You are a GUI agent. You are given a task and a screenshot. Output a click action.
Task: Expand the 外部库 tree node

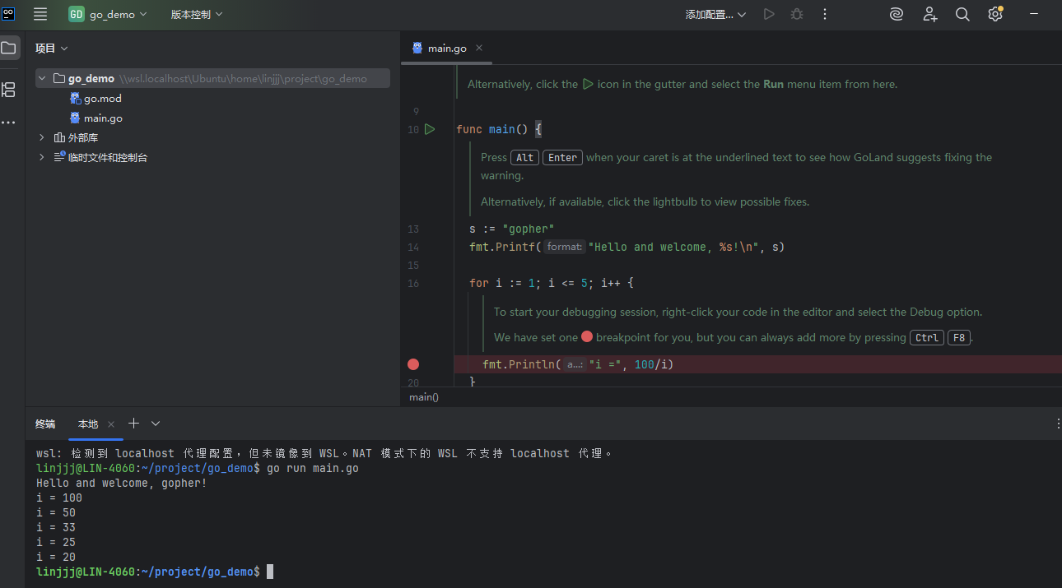pos(42,137)
